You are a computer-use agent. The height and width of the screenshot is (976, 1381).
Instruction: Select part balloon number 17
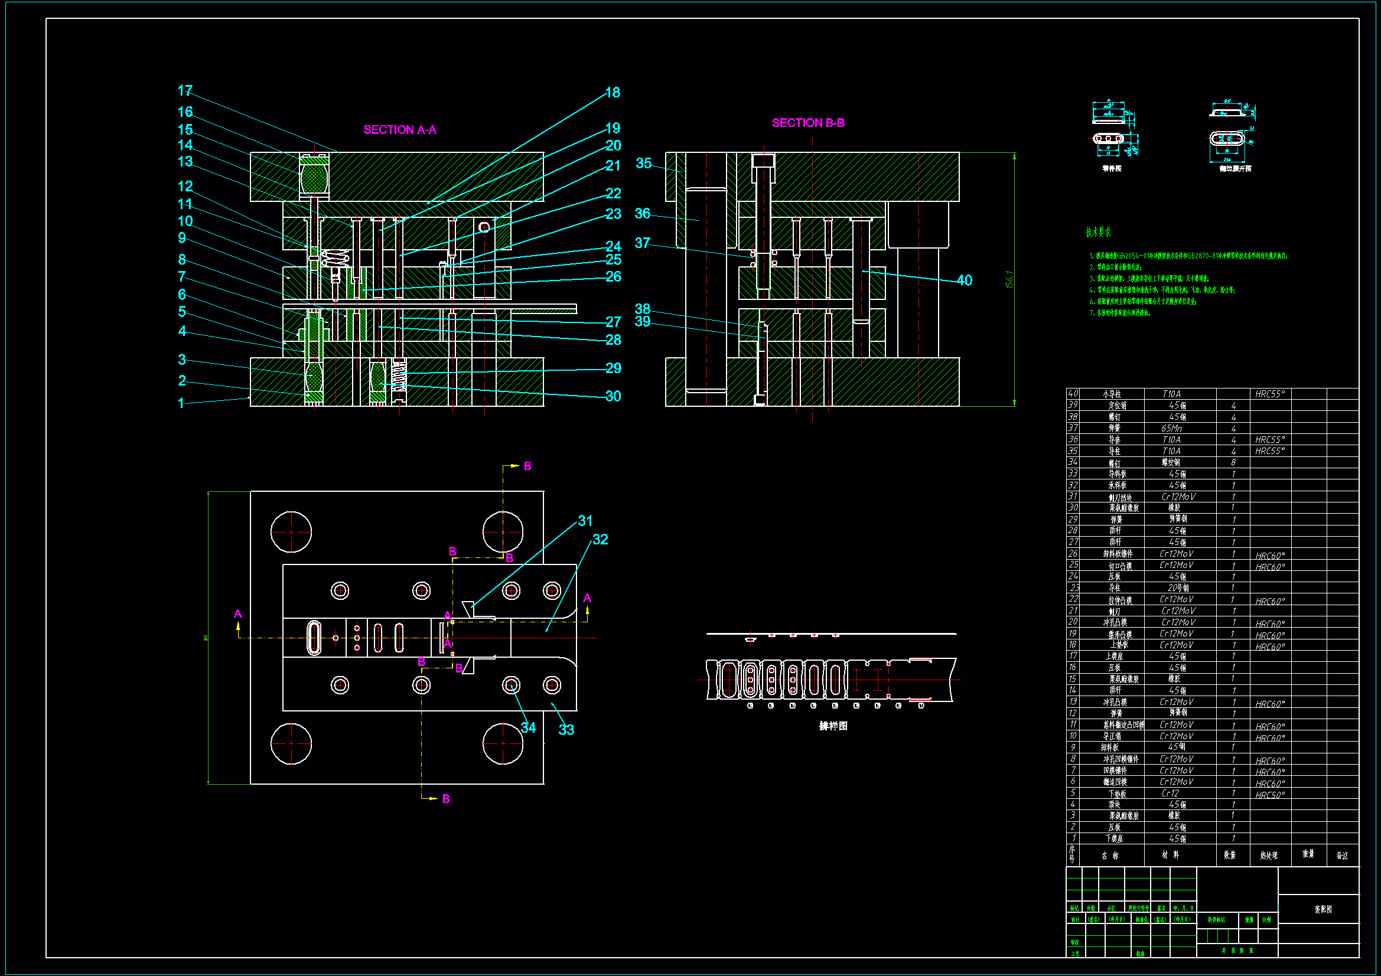click(x=185, y=91)
